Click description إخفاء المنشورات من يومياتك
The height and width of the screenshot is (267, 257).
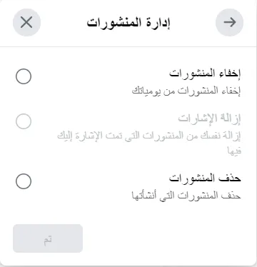coord(186,91)
